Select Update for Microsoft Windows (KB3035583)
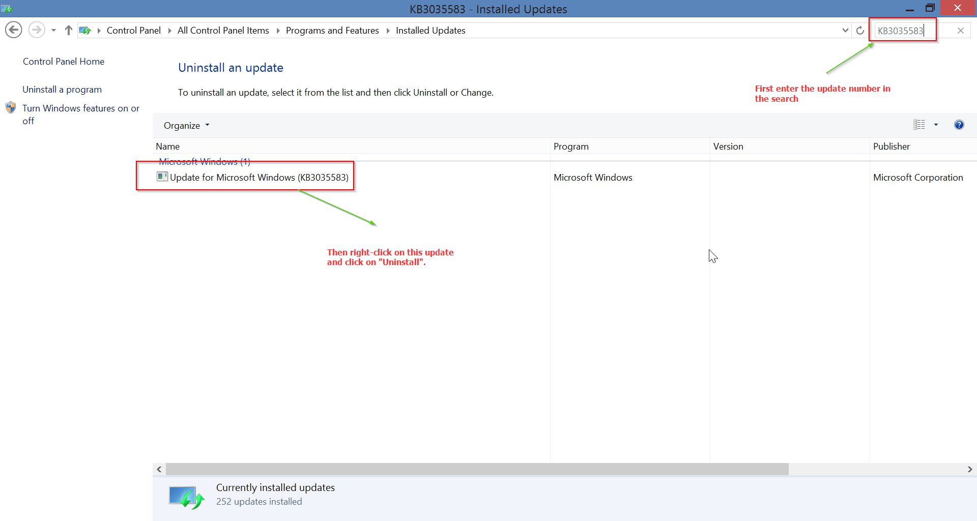The height and width of the screenshot is (521, 977). click(x=259, y=178)
